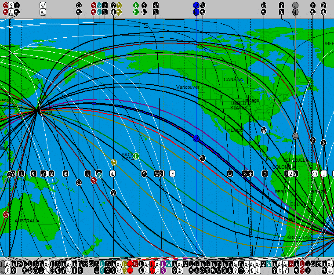Select the green Chiron marker in top border
The height and width of the screenshot is (275, 334).
click(136, 5)
